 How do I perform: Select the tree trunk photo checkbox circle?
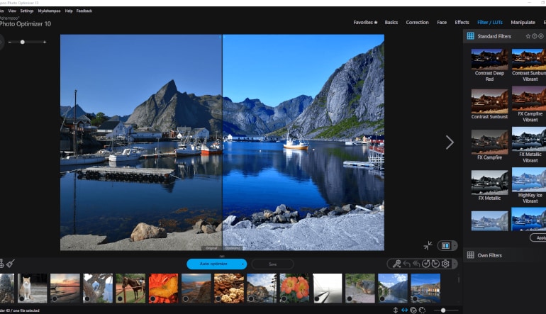87,298
